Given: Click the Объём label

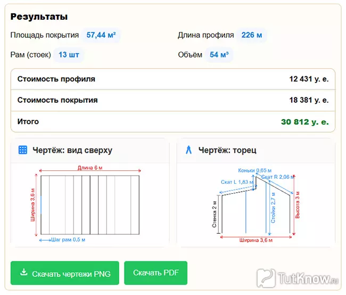Looking at the screenshot, I should [x=190, y=55].
